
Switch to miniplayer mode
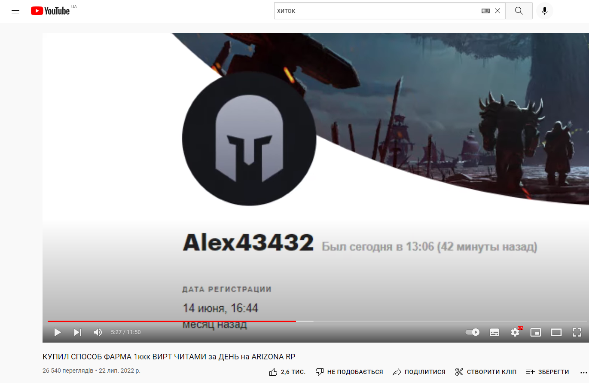pos(535,332)
